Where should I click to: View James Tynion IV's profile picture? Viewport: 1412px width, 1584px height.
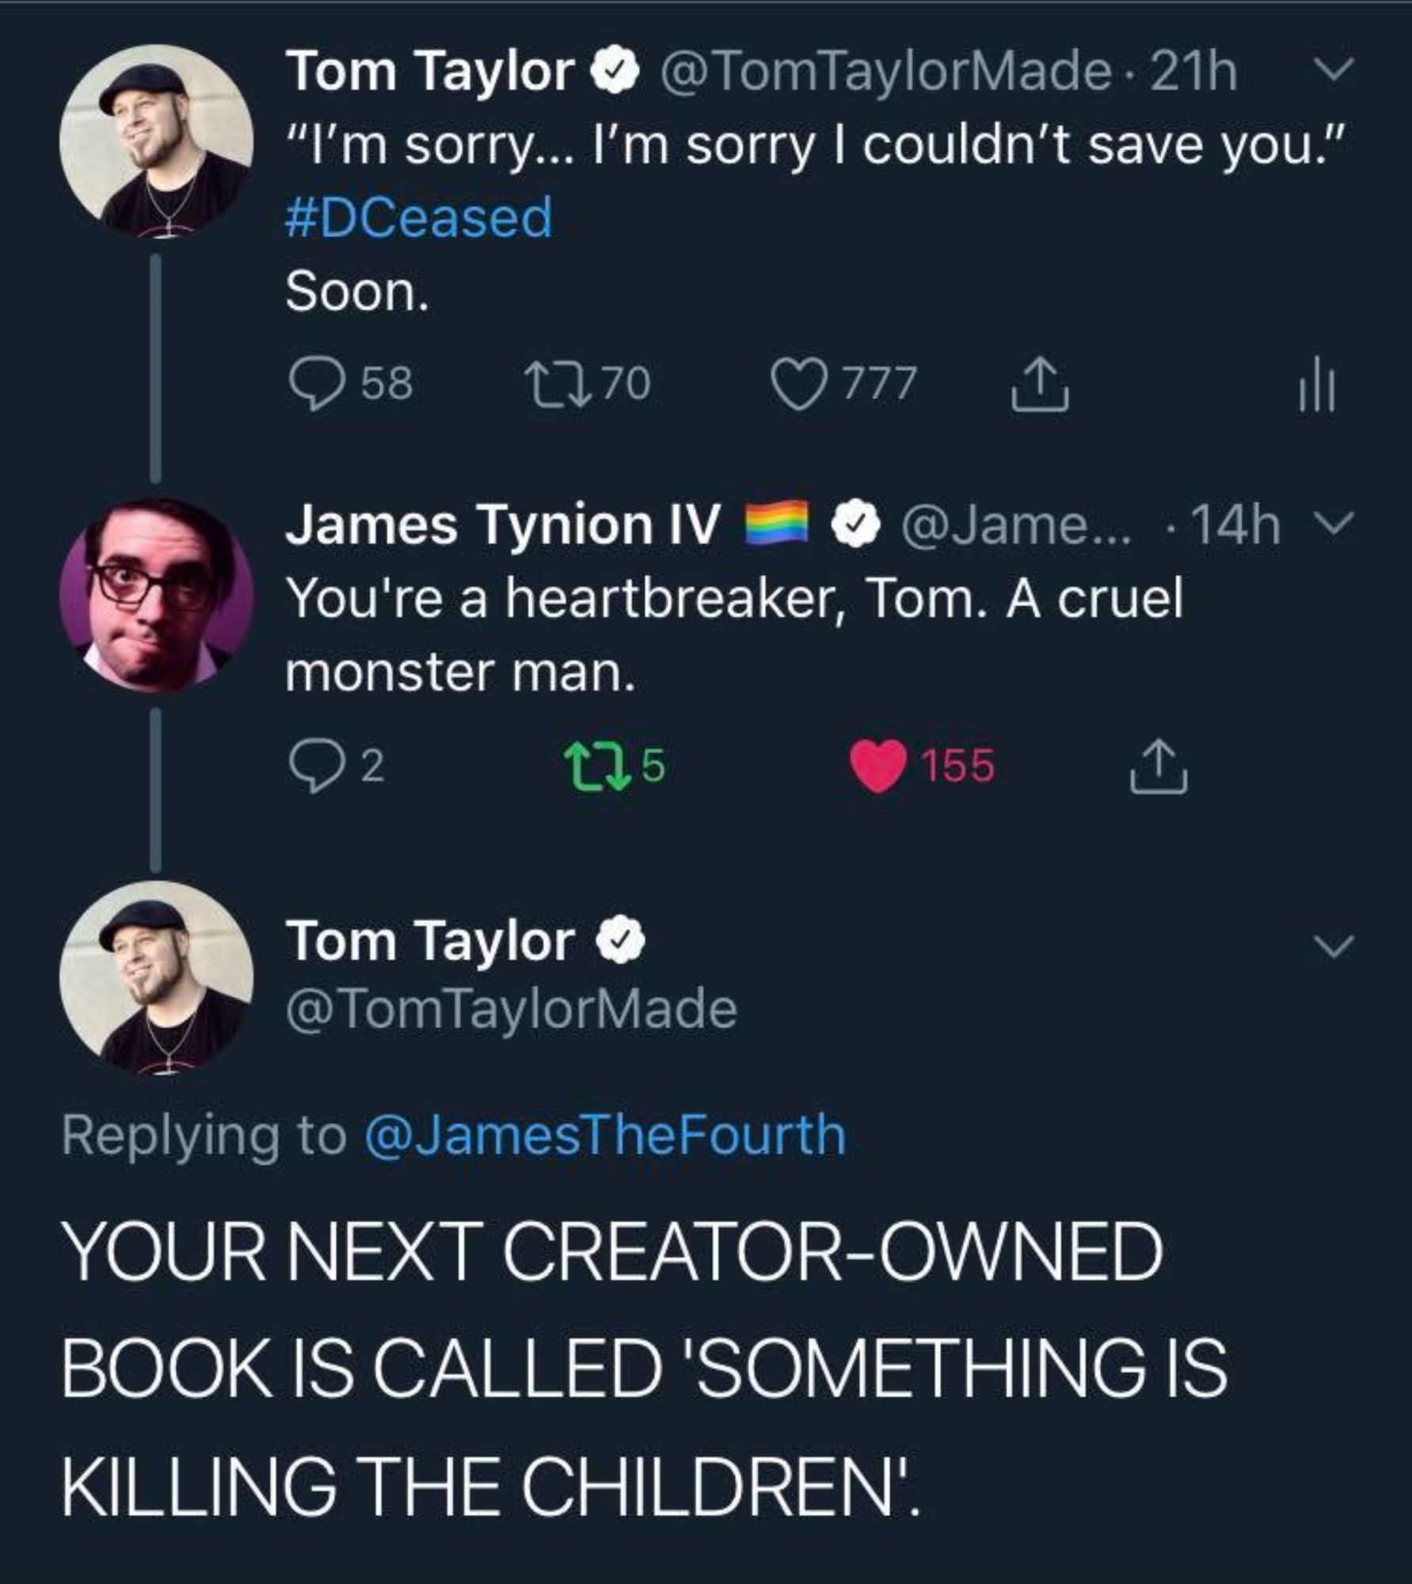pos(156,595)
